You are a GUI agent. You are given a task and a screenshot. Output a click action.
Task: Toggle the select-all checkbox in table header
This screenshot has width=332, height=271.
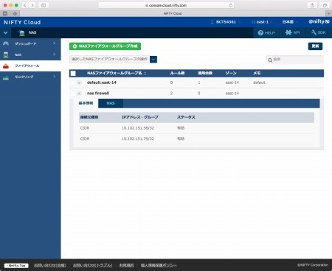(x=73, y=73)
